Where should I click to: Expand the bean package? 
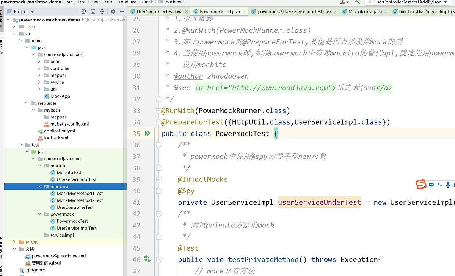40,62
